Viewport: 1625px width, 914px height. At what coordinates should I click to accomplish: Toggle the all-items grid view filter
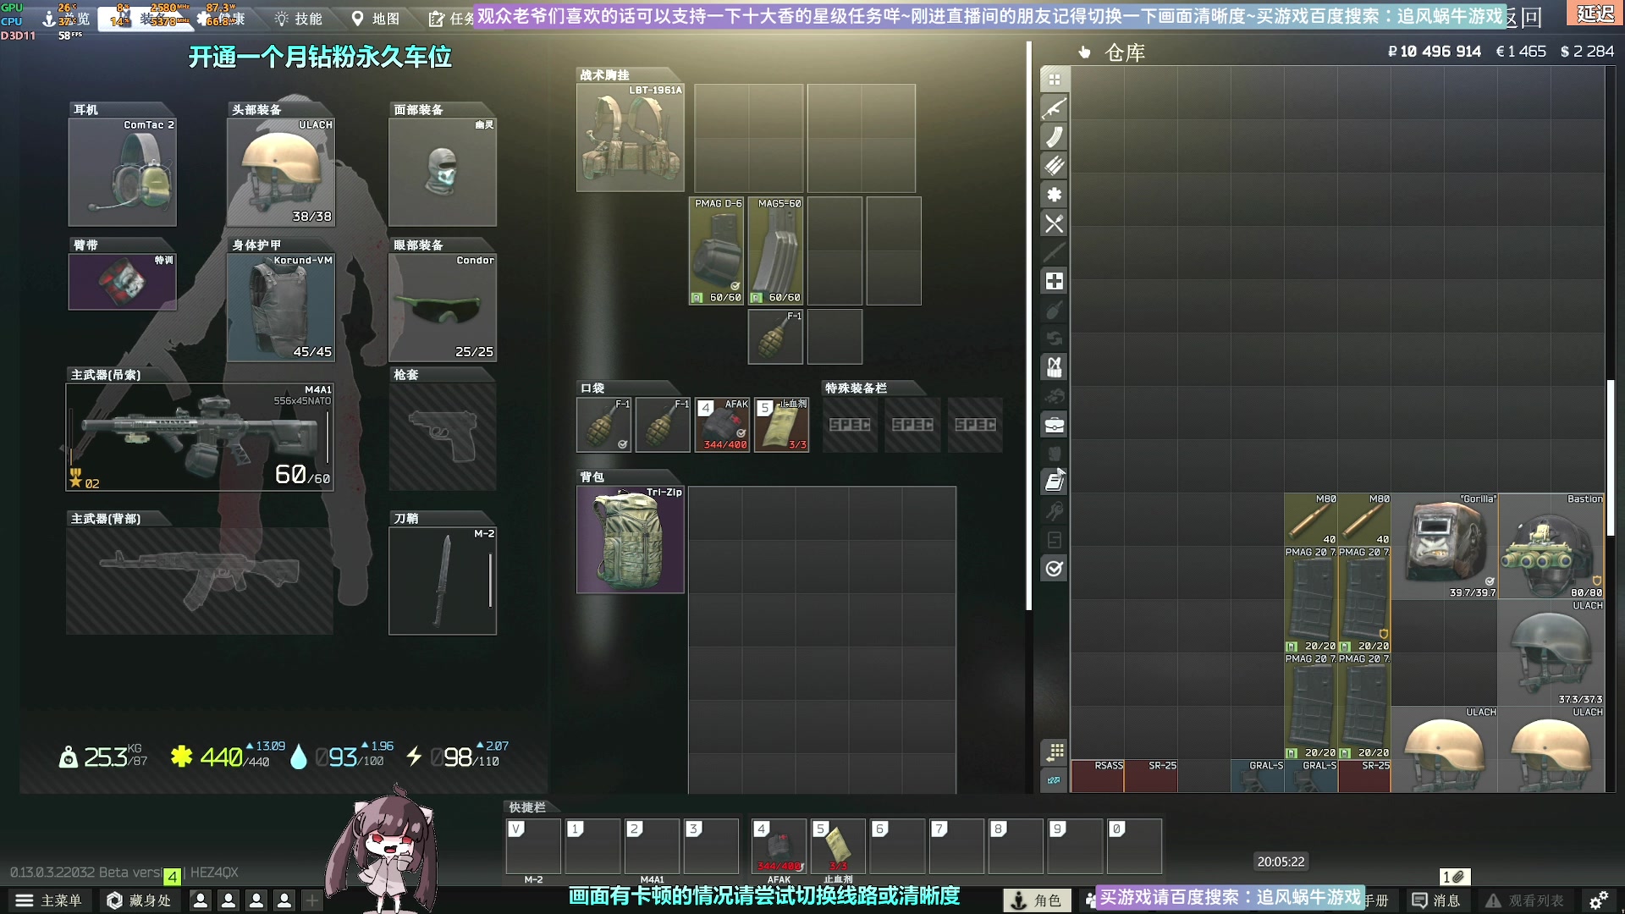1054,80
